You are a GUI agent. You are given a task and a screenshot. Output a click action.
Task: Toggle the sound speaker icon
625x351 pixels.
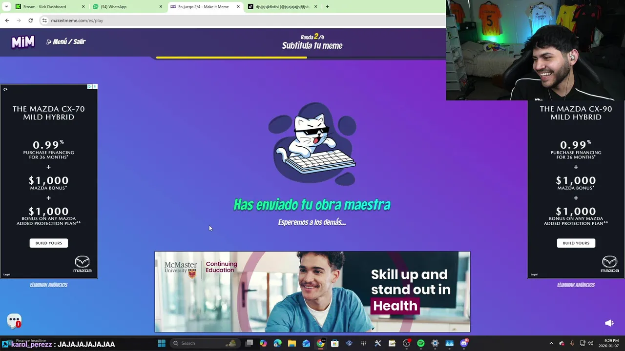tap(609, 323)
